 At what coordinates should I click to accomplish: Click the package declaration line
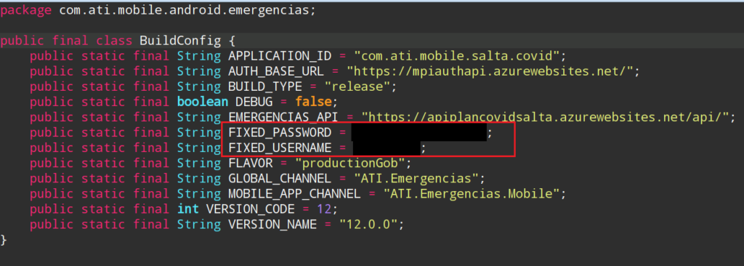coord(158,10)
